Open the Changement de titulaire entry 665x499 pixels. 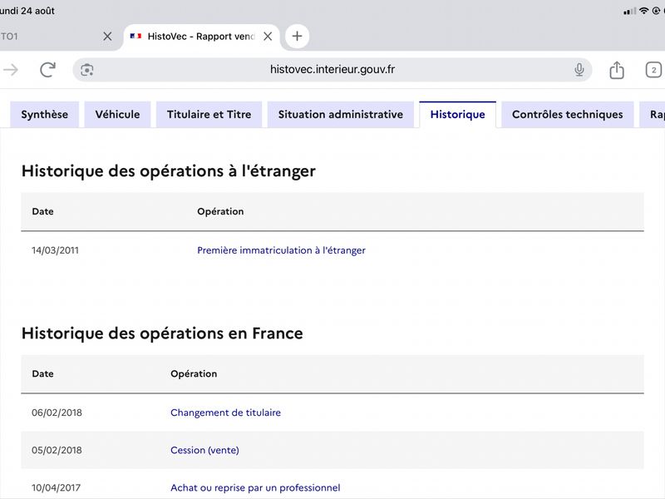point(225,413)
